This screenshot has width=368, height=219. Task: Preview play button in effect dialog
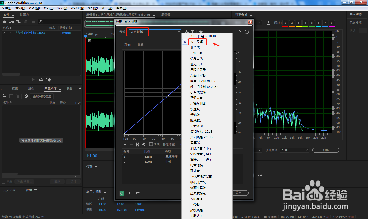[x=130, y=193]
